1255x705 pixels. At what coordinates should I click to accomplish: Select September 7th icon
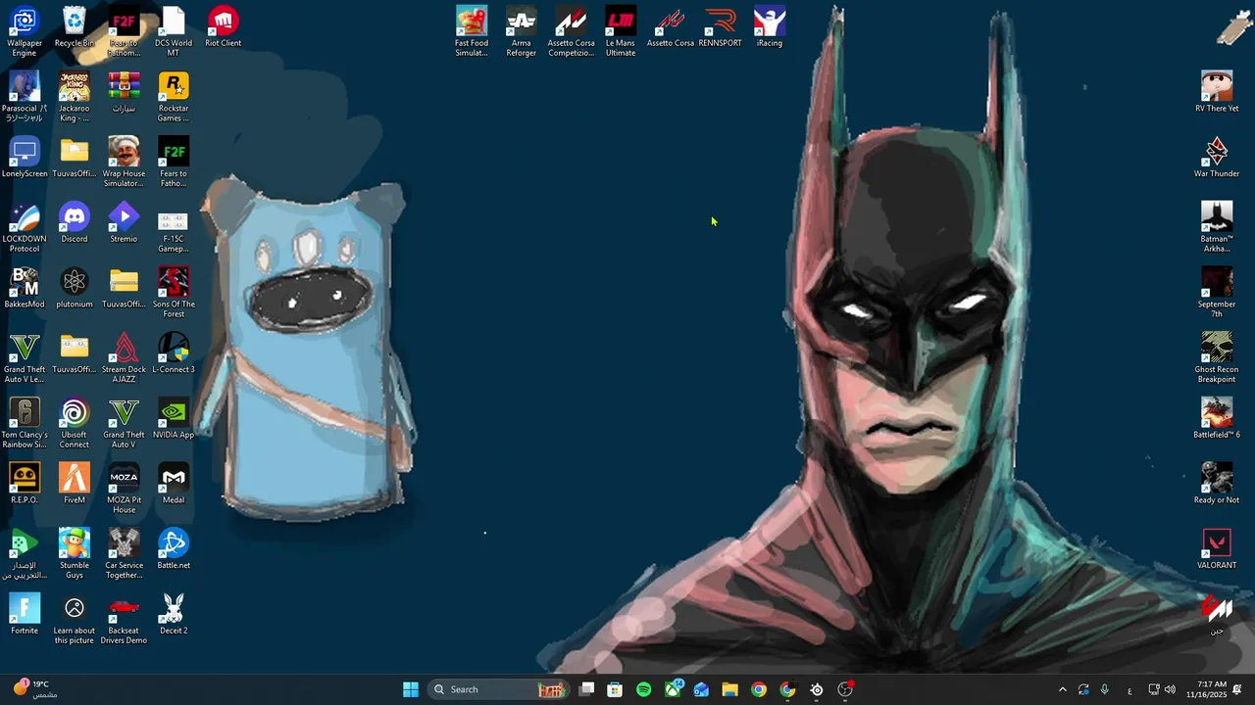(1217, 293)
